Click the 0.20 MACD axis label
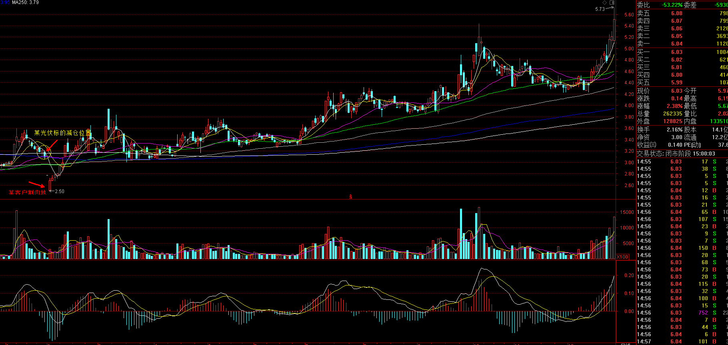The width and height of the screenshot is (728, 345). pyautogui.click(x=629, y=275)
